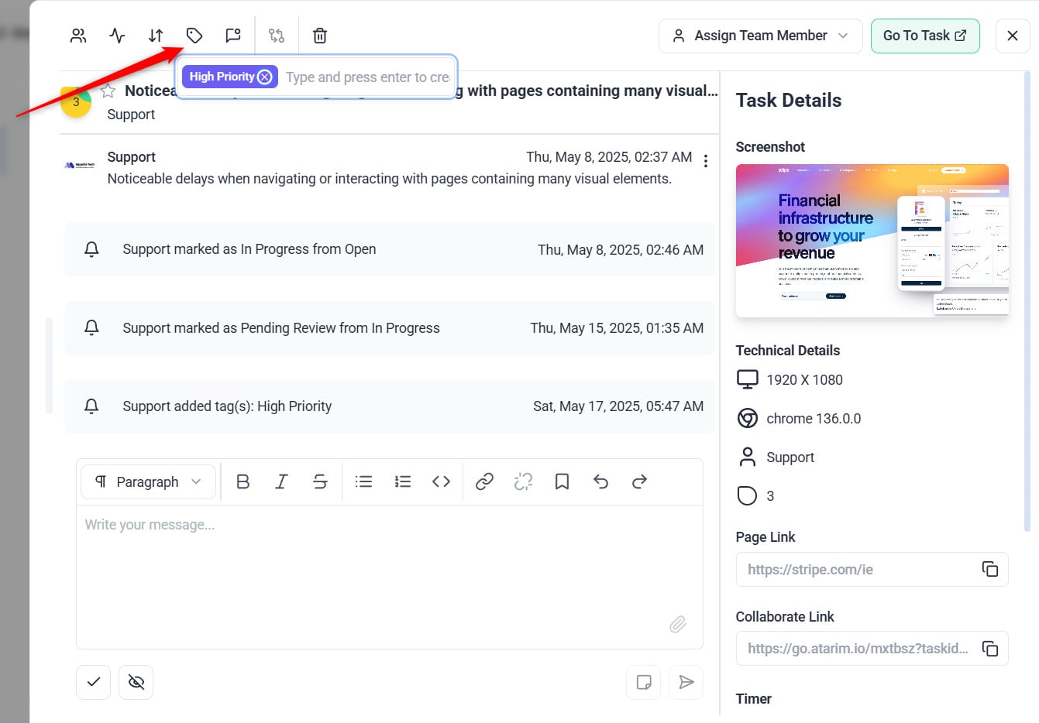Remove the High Priority tag chip

(x=265, y=77)
